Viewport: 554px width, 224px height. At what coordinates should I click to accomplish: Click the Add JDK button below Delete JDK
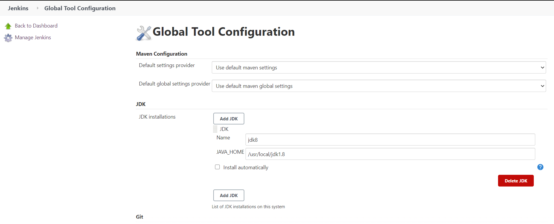tap(229, 195)
